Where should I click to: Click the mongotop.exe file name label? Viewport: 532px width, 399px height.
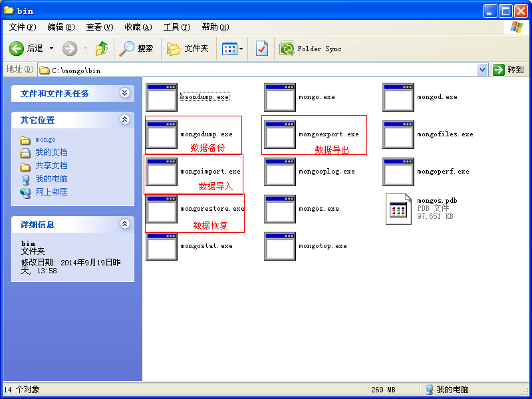pos(323,246)
